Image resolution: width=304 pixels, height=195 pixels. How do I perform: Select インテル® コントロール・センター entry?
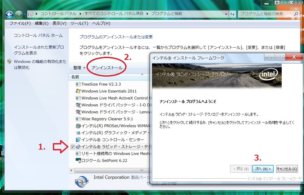113,140
